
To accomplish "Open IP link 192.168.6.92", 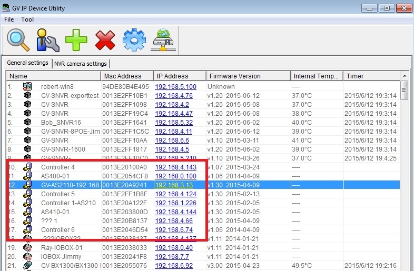I will pos(174,265).
